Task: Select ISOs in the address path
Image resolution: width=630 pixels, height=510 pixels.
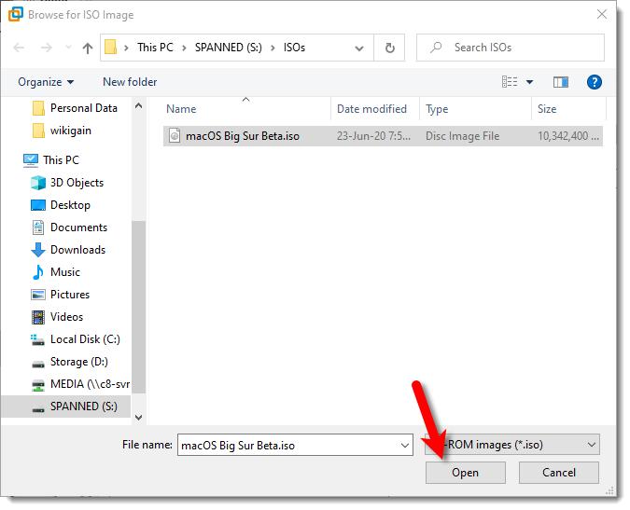Action: point(294,48)
